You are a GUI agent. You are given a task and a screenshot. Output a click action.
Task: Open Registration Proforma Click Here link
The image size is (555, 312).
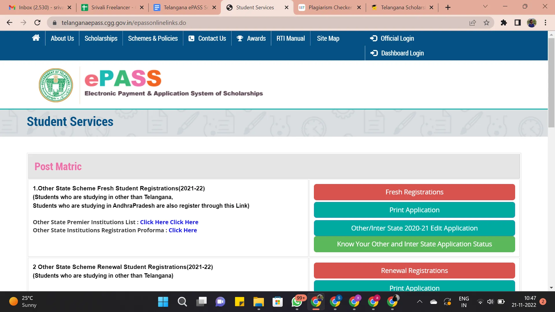(x=183, y=230)
